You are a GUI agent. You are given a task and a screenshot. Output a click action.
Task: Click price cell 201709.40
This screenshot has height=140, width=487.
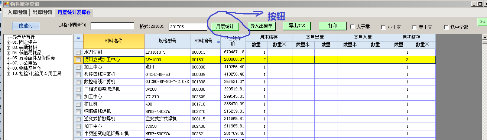point(233,134)
